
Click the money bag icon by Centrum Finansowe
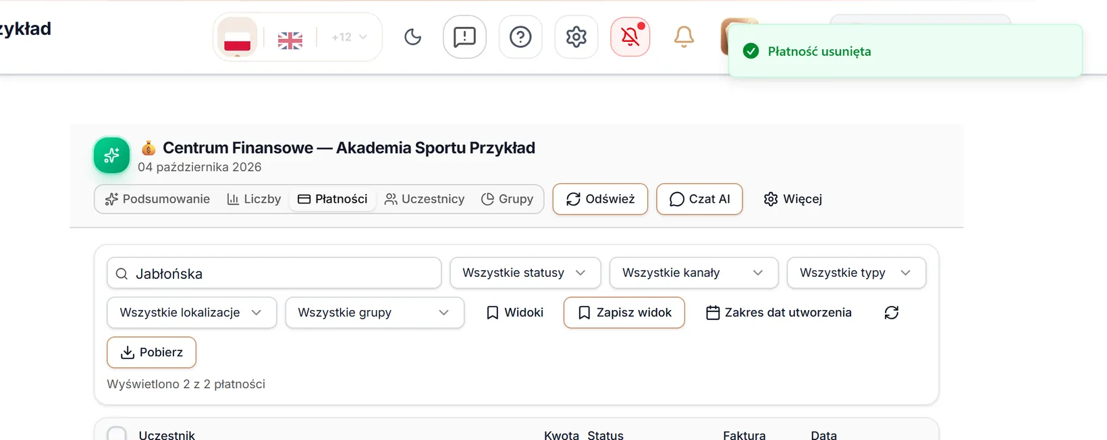coord(148,148)
